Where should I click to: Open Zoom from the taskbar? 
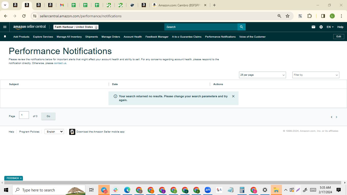pos(208,190)
